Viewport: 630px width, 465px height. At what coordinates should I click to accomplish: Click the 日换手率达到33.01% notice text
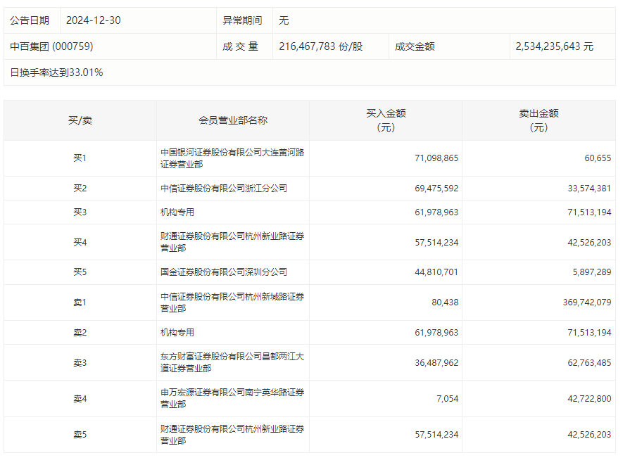tap(56, 72)
